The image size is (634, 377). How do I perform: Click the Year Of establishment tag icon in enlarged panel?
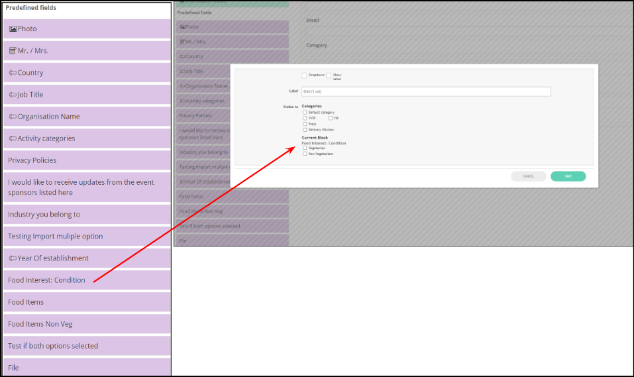pyautogui.click(x=13, y=258)
